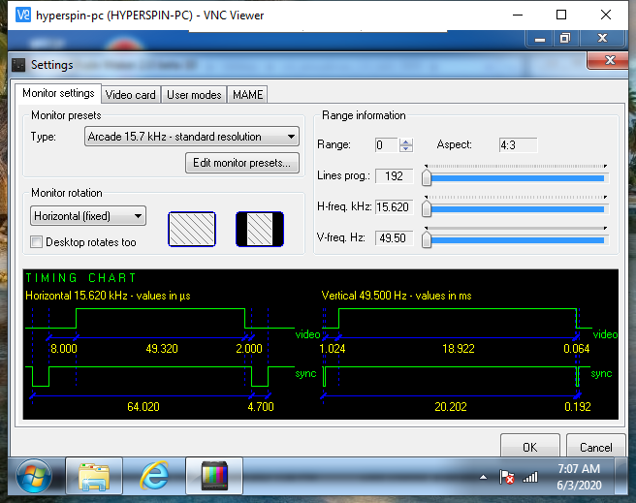Viewport: 636px width, 503px height.
Task: Click Vertical 49.500 Hz chart label
Action: point(397,296)
